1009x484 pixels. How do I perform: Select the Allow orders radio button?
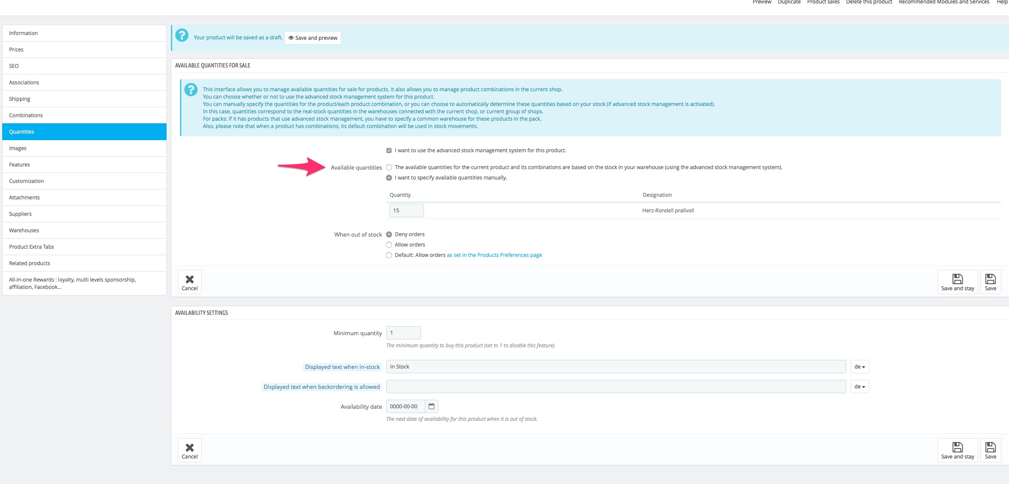[x=389, y=245]
